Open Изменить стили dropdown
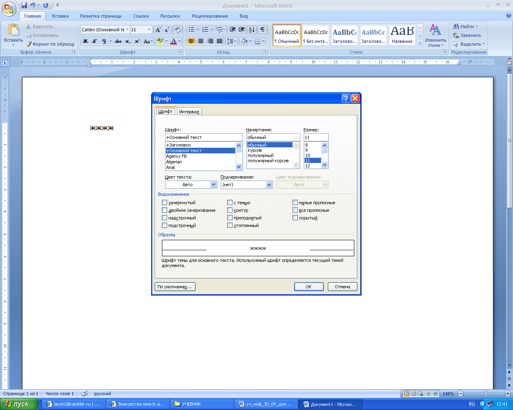 point(436,35)
